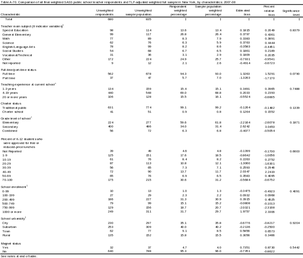303x258 pixels.
Task: Select the '0-99' enrollment row label
Action: 6,192
